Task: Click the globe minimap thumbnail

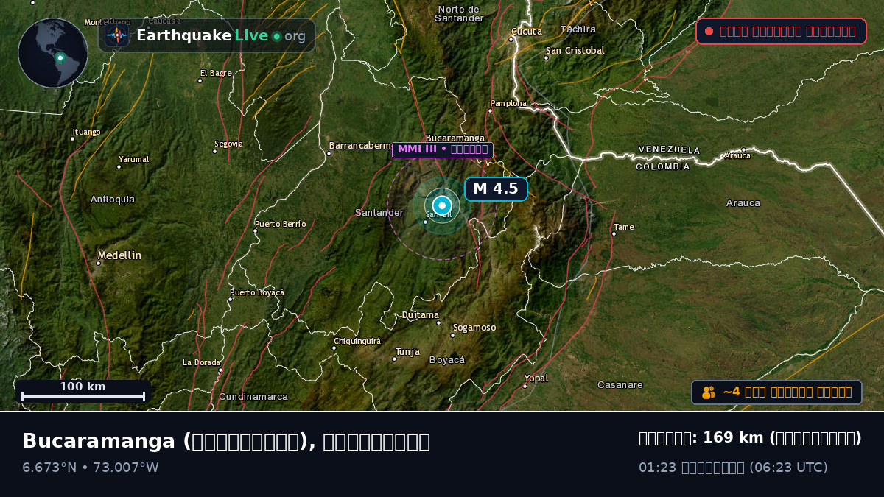Action: tap(53, 53)
